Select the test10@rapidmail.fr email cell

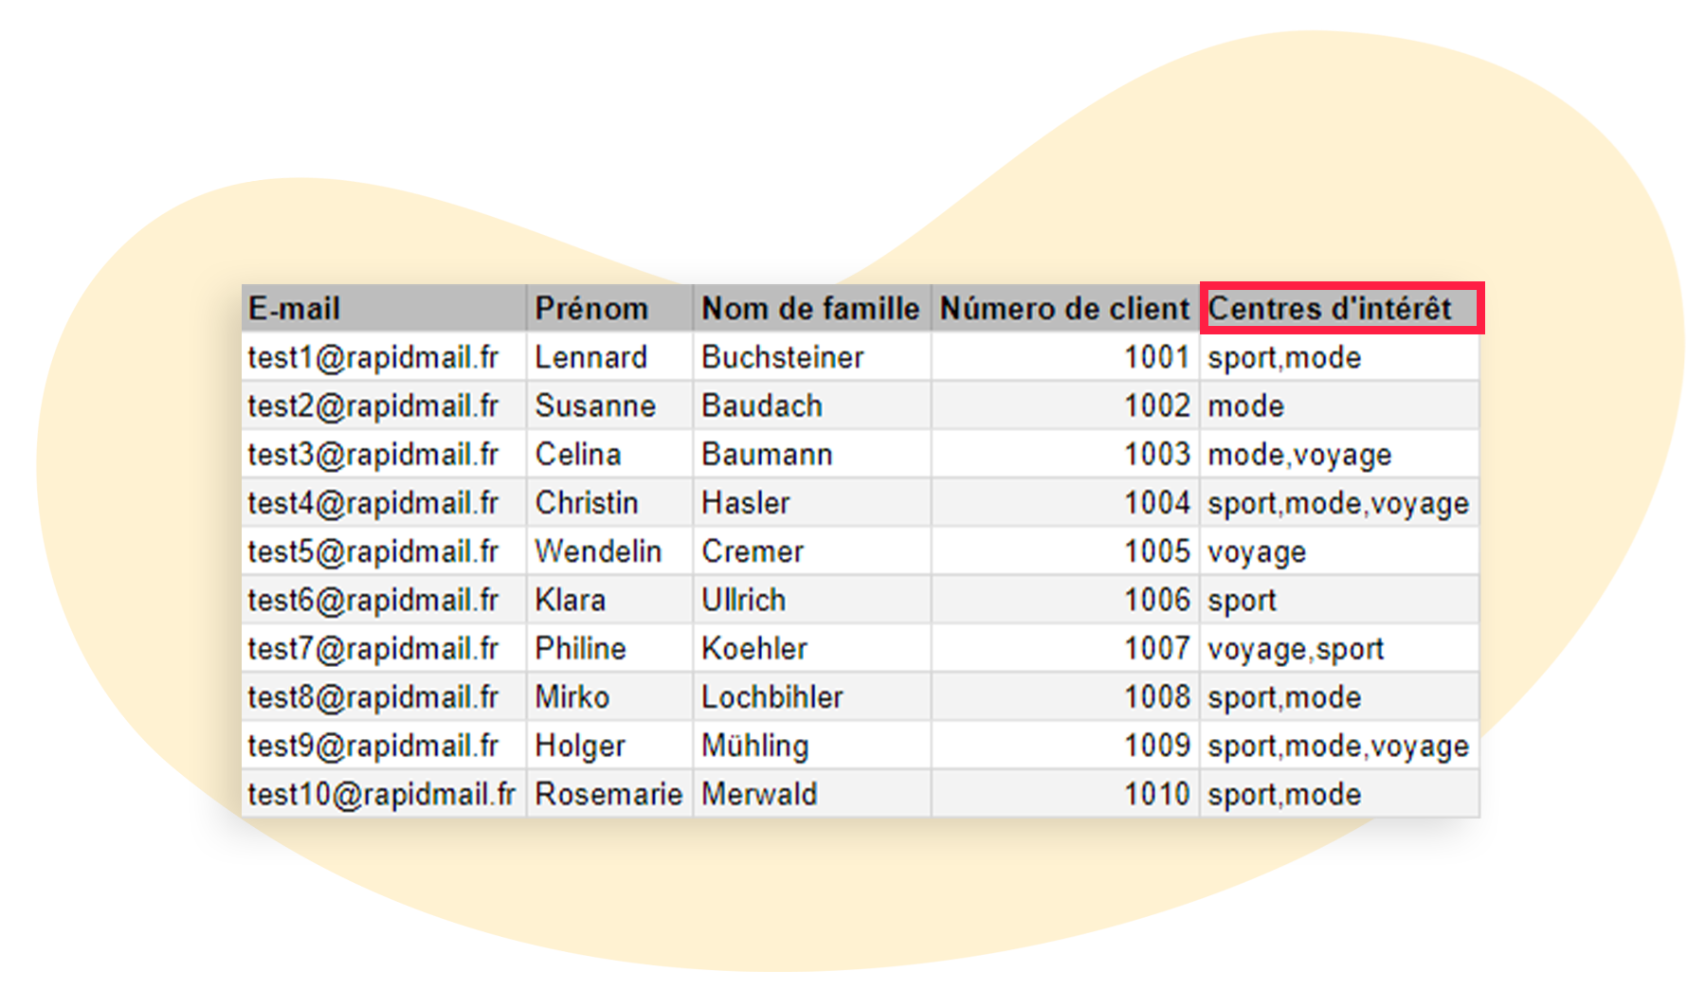[x=382, y=795]
